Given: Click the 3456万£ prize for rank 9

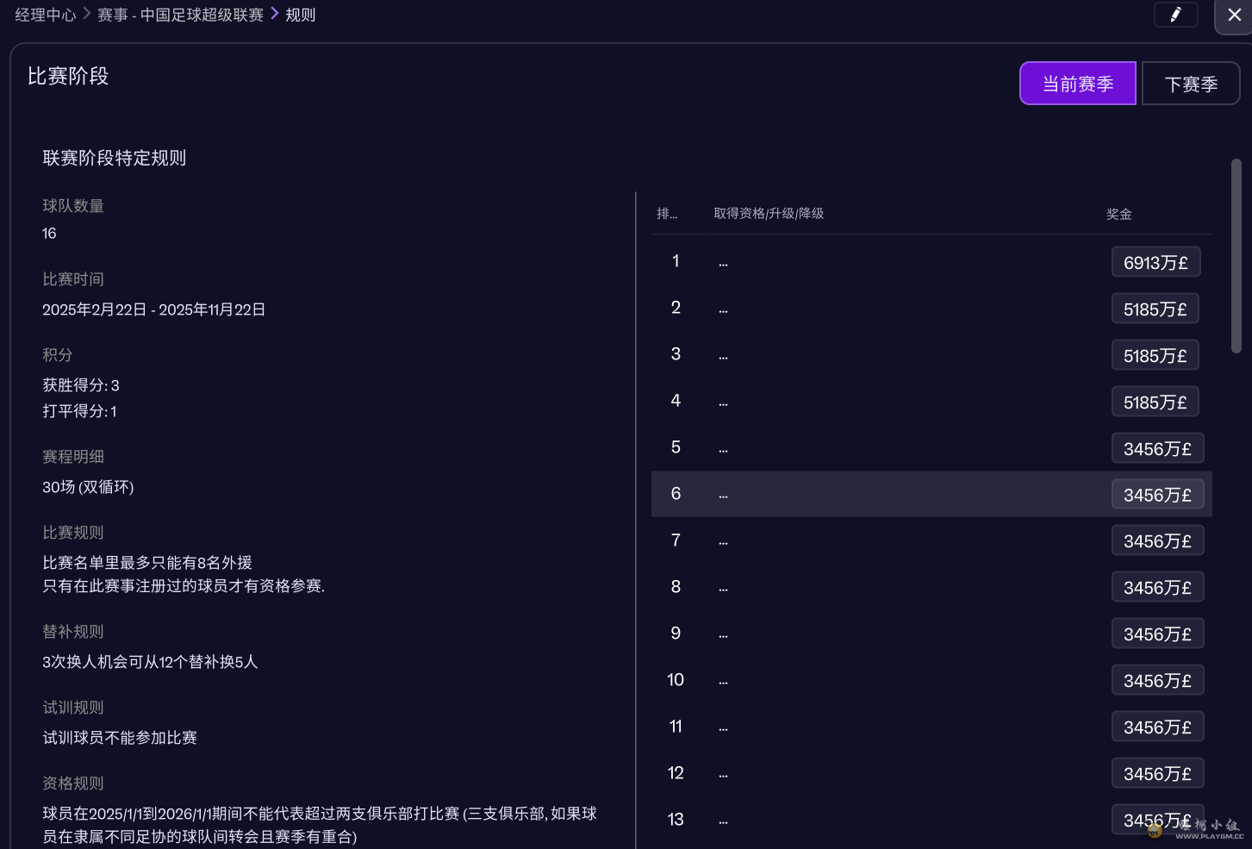Looking at the screenshot, I should 1156,635.
